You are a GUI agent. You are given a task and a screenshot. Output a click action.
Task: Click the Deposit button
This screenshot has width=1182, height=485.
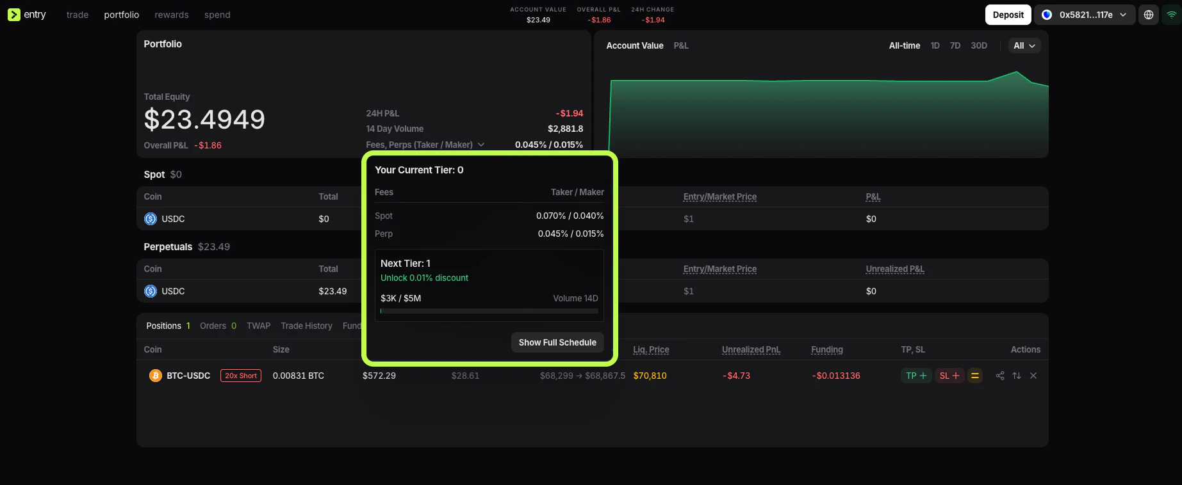(x=1008, y=15)
